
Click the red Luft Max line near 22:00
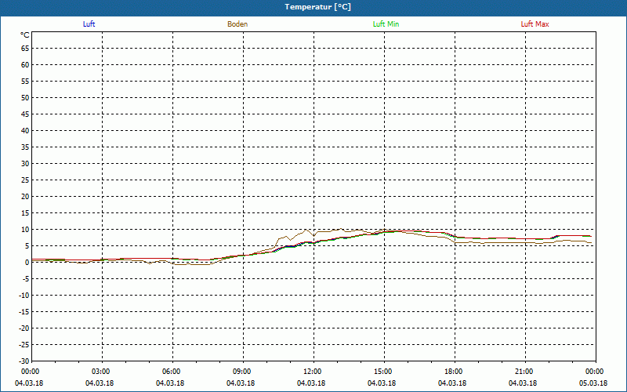[549, 239]
